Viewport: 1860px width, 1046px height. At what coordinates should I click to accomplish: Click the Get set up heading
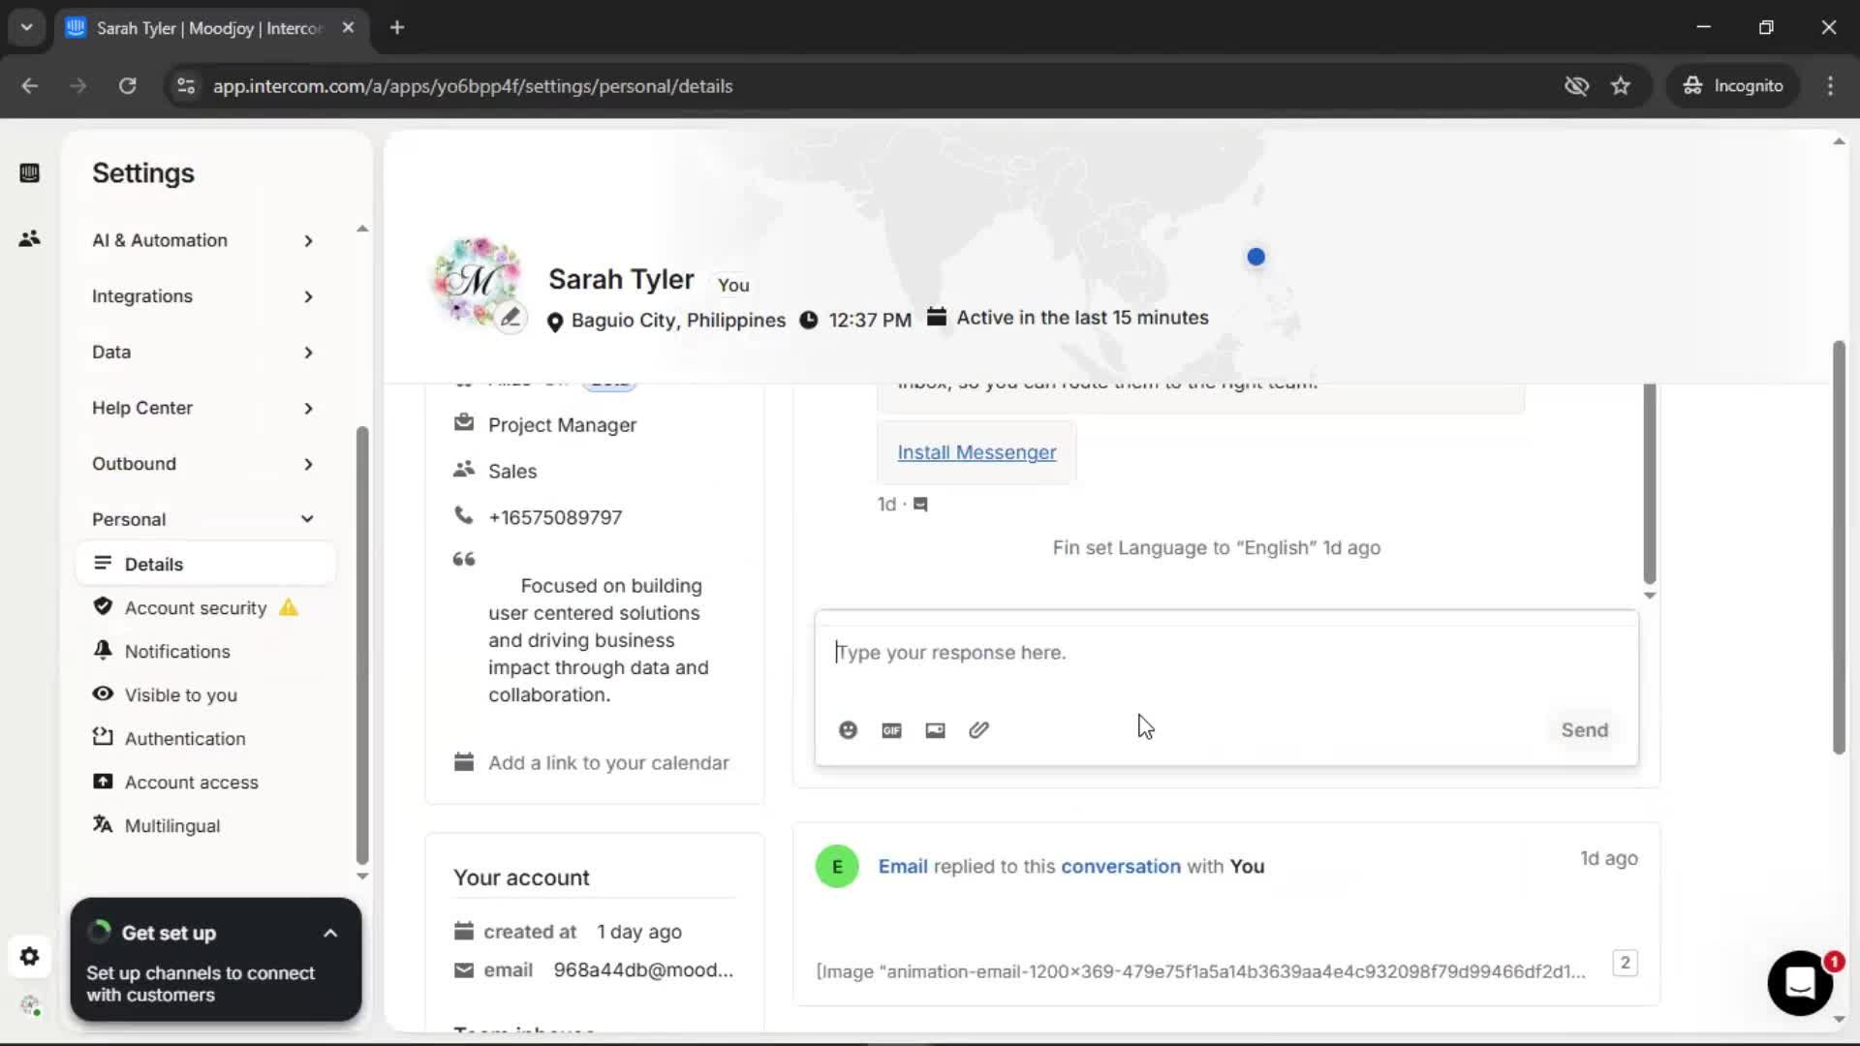tap(169, 934)
